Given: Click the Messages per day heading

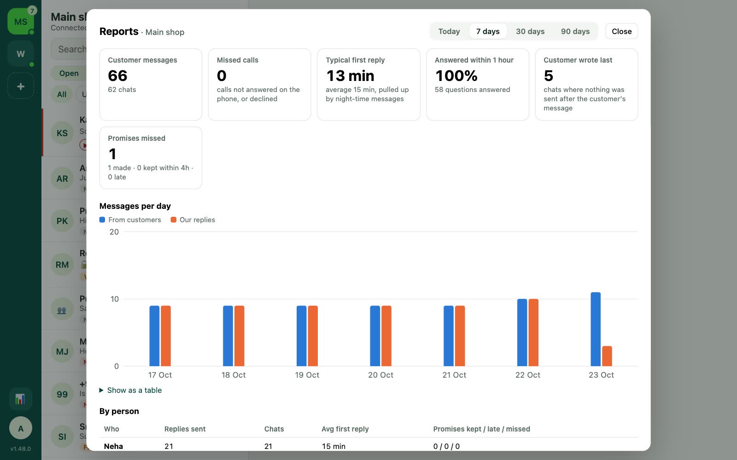Looking at the screenshot, I should [x=135, y=206].
